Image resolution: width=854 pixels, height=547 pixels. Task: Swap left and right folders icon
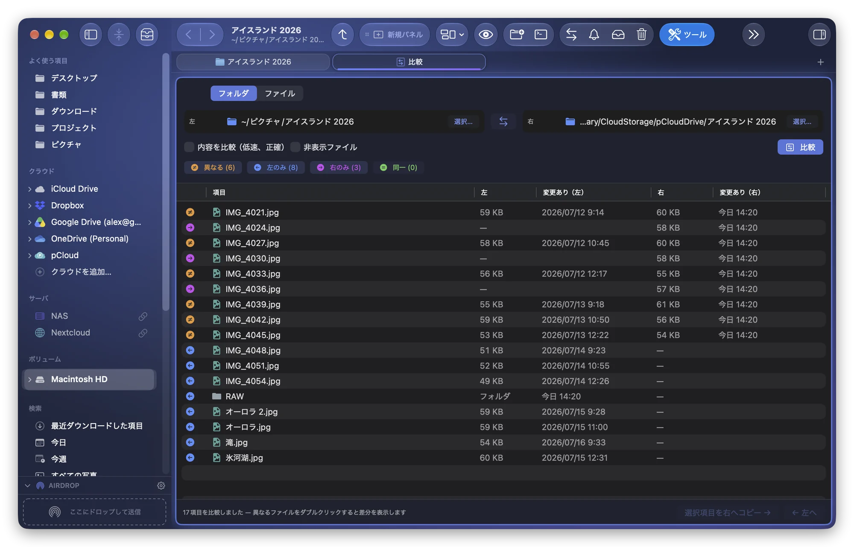(x=503, y=122)
